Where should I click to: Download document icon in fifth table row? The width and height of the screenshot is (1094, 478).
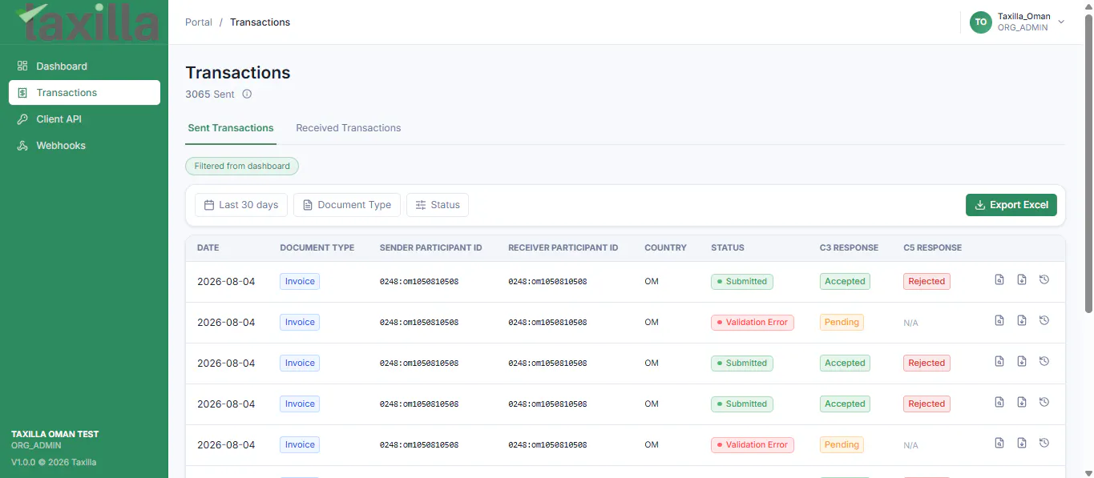tap(1022, 443)
